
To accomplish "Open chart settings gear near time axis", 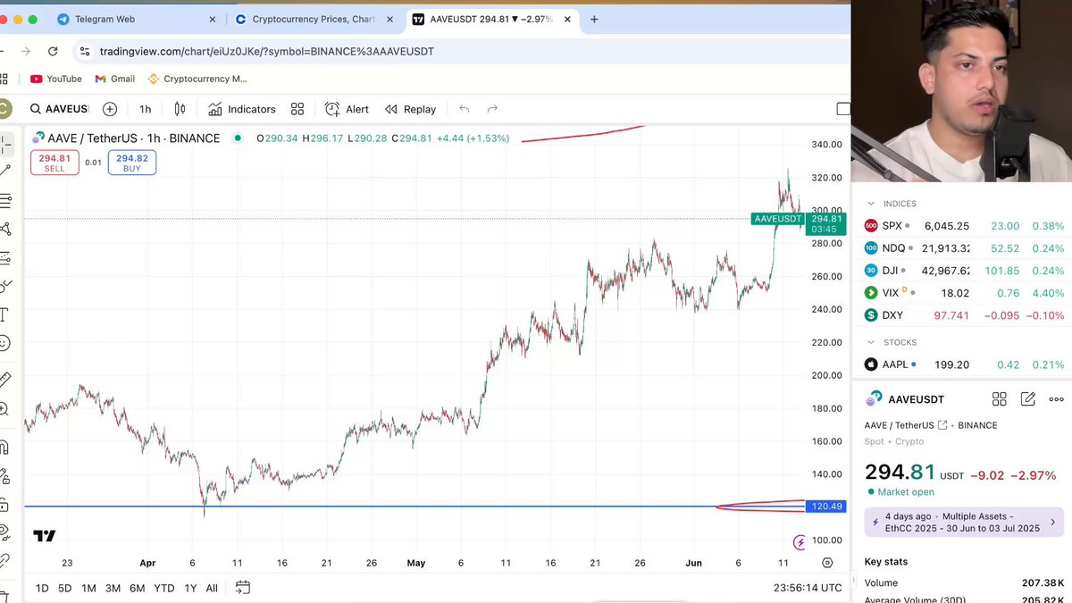I will [x=827, y=563].
